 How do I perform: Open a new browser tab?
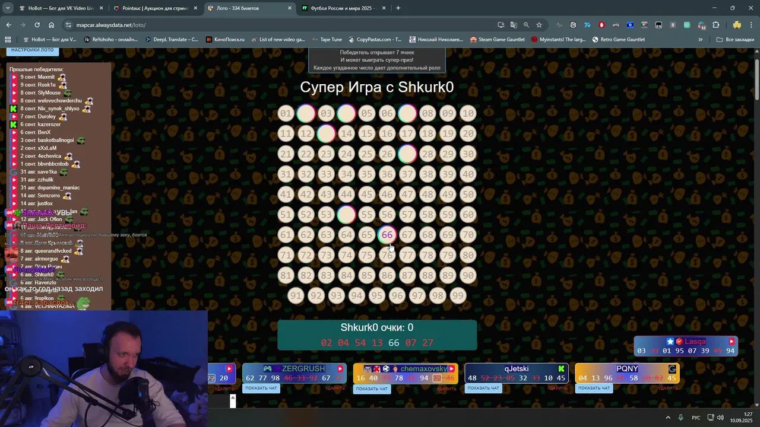pyautogui.click(x=398, y=8)
